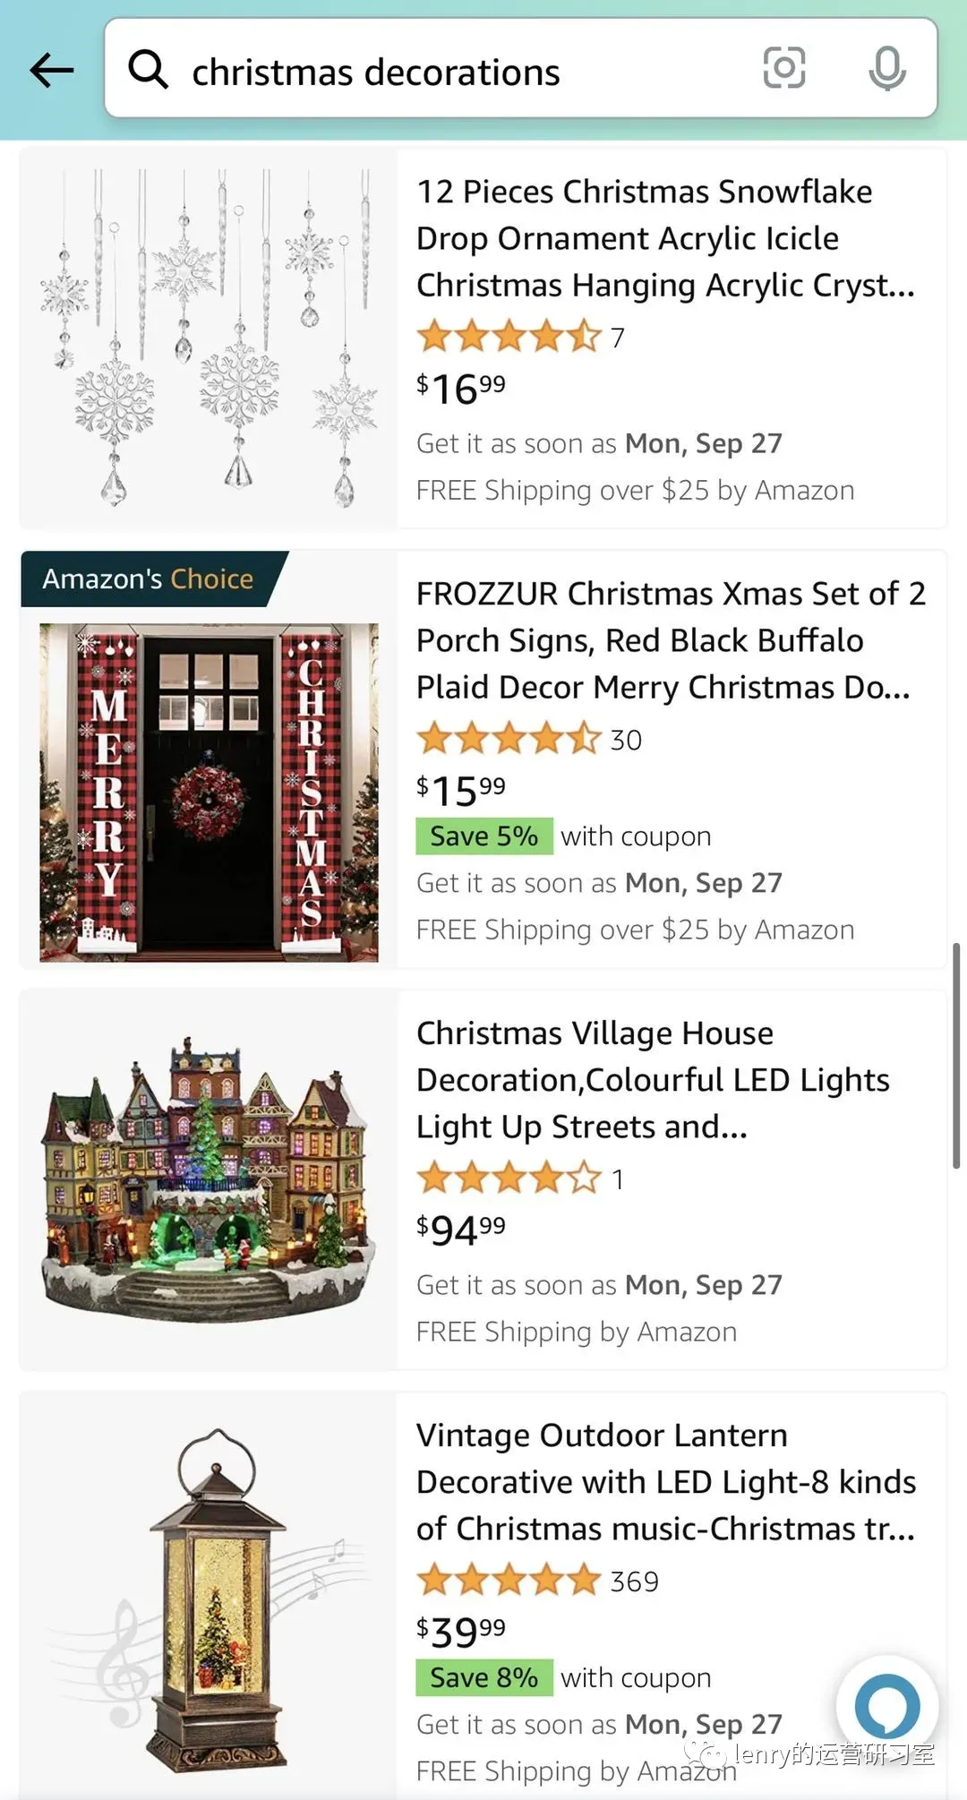Tap star rating of FROZZUR porch signs
This screenshot has width=967, height=1800.
(509, 739)
